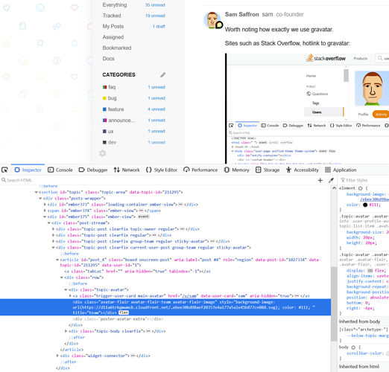Open My Posts in sidebar
Viewport: 389px width, 372px height.
click(113, 26)
